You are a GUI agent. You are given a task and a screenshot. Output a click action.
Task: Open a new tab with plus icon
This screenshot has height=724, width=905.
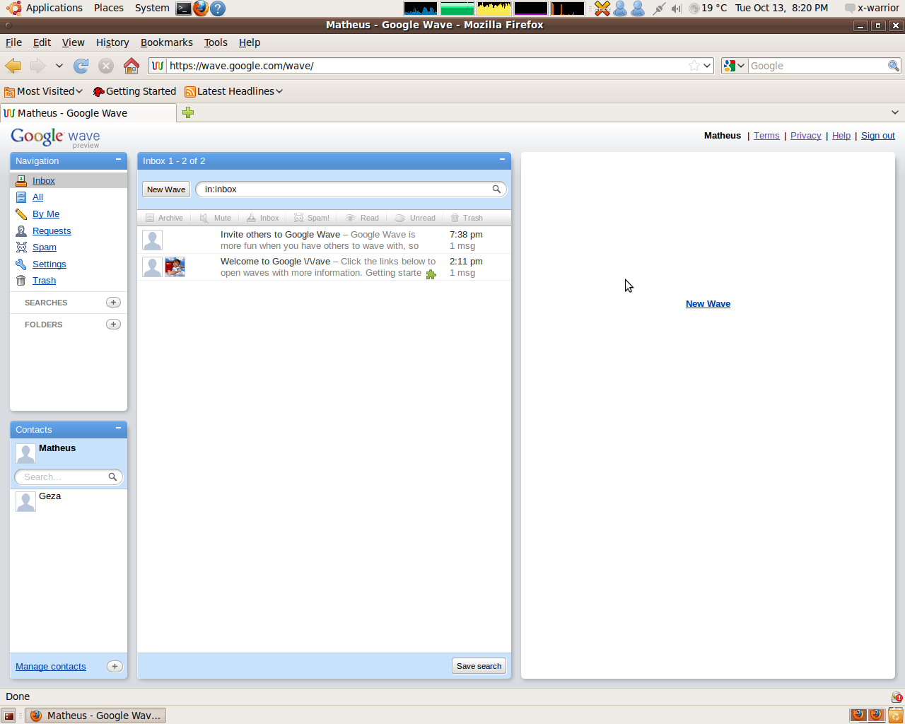point(188,112)
